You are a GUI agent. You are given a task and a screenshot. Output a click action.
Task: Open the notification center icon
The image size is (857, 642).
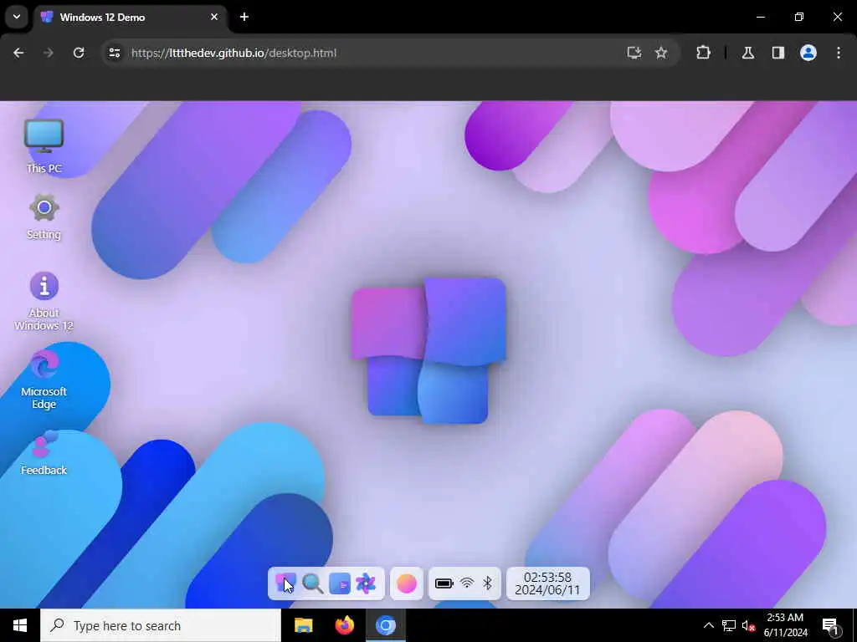pos(831,626)
